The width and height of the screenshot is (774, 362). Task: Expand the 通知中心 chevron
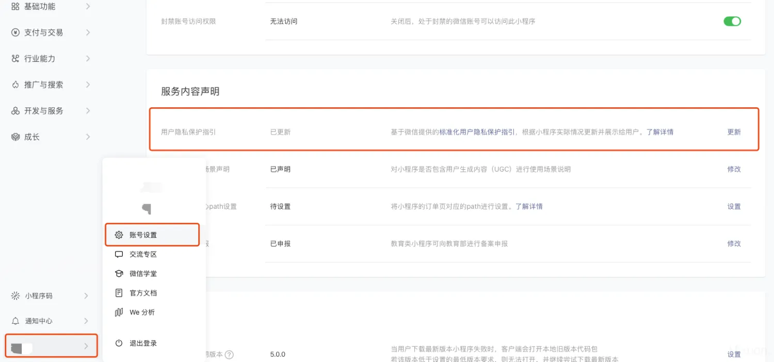pyautogui.click(x=86, y=321)
